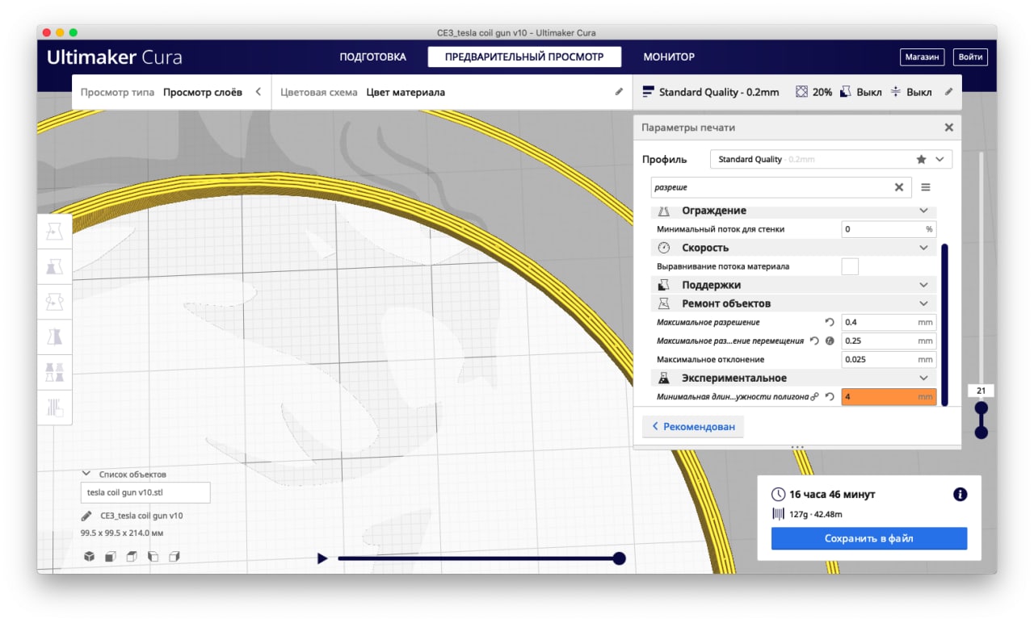Switch camera to top view icon
The height and width of the screenshot is (623, 1034).
point(132,557)
